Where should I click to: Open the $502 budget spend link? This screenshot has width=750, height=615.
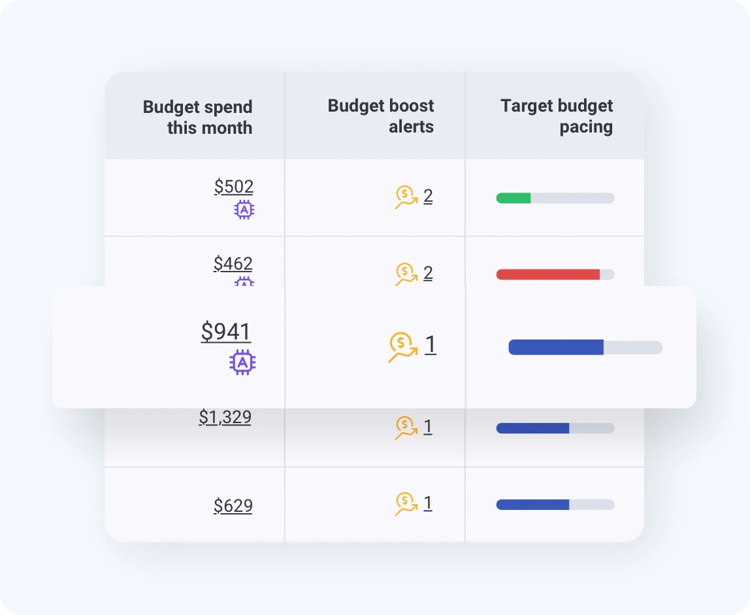pyautogui.click(x=234, y=187)
